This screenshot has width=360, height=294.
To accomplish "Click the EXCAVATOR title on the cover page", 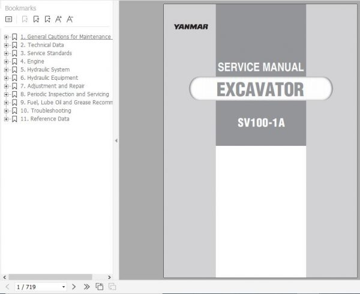I will click(x=260, y=89).
